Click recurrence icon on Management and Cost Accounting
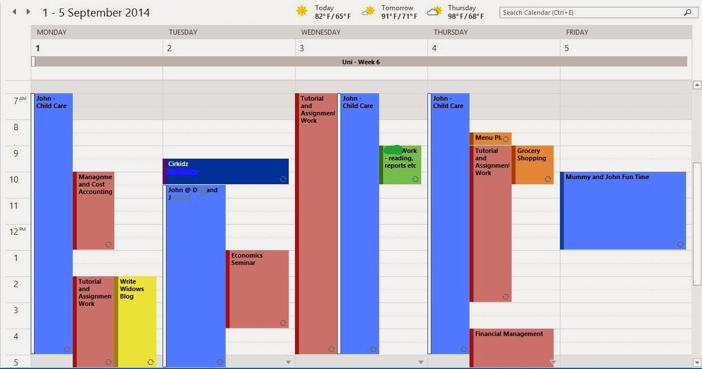Image resolution: width=702 pixels, height=369 pixels. click(108, 244)
